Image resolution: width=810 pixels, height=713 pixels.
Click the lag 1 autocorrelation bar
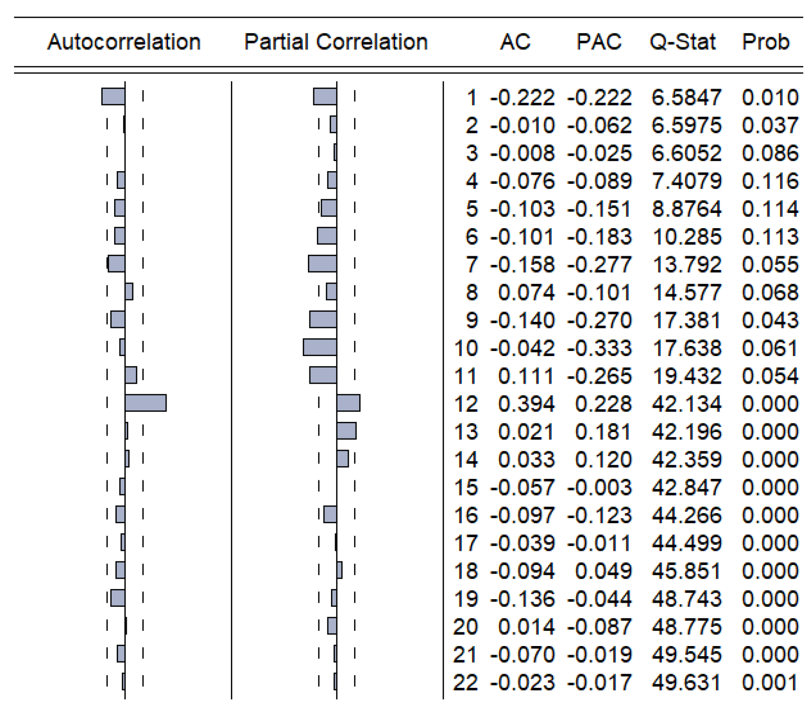point(113,97)
